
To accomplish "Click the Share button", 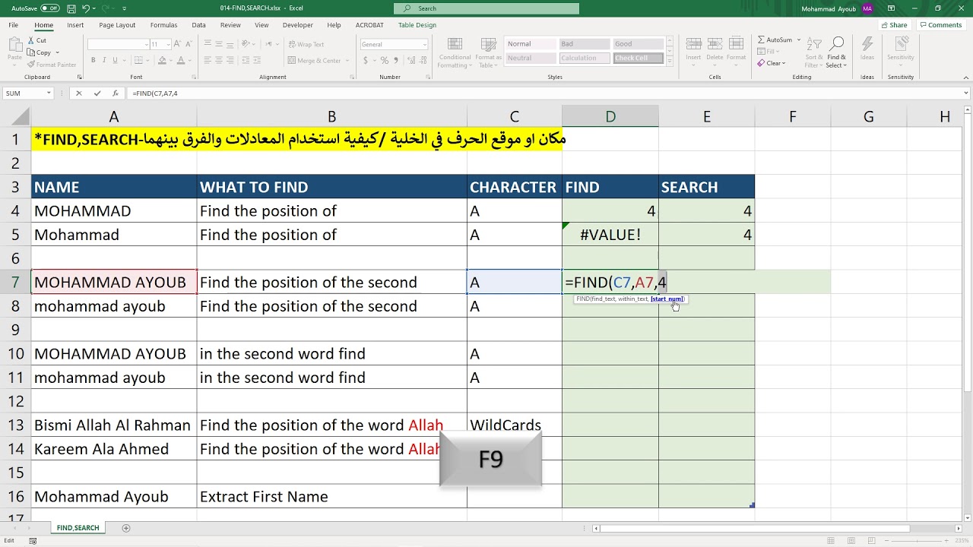I will click(x=895, y=25).
